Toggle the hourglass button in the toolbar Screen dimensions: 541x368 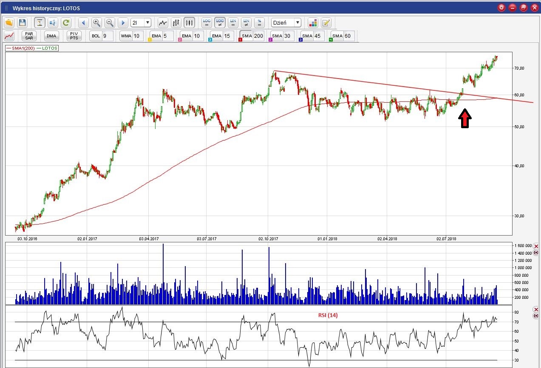click(x=40, y=22)
